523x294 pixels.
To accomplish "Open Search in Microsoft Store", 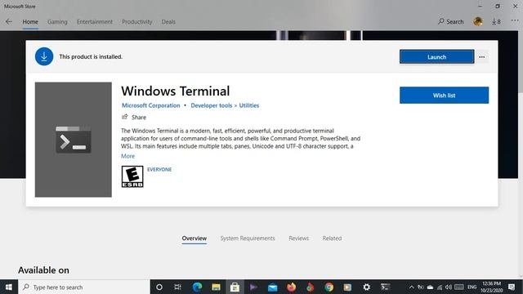I will 450,22.
